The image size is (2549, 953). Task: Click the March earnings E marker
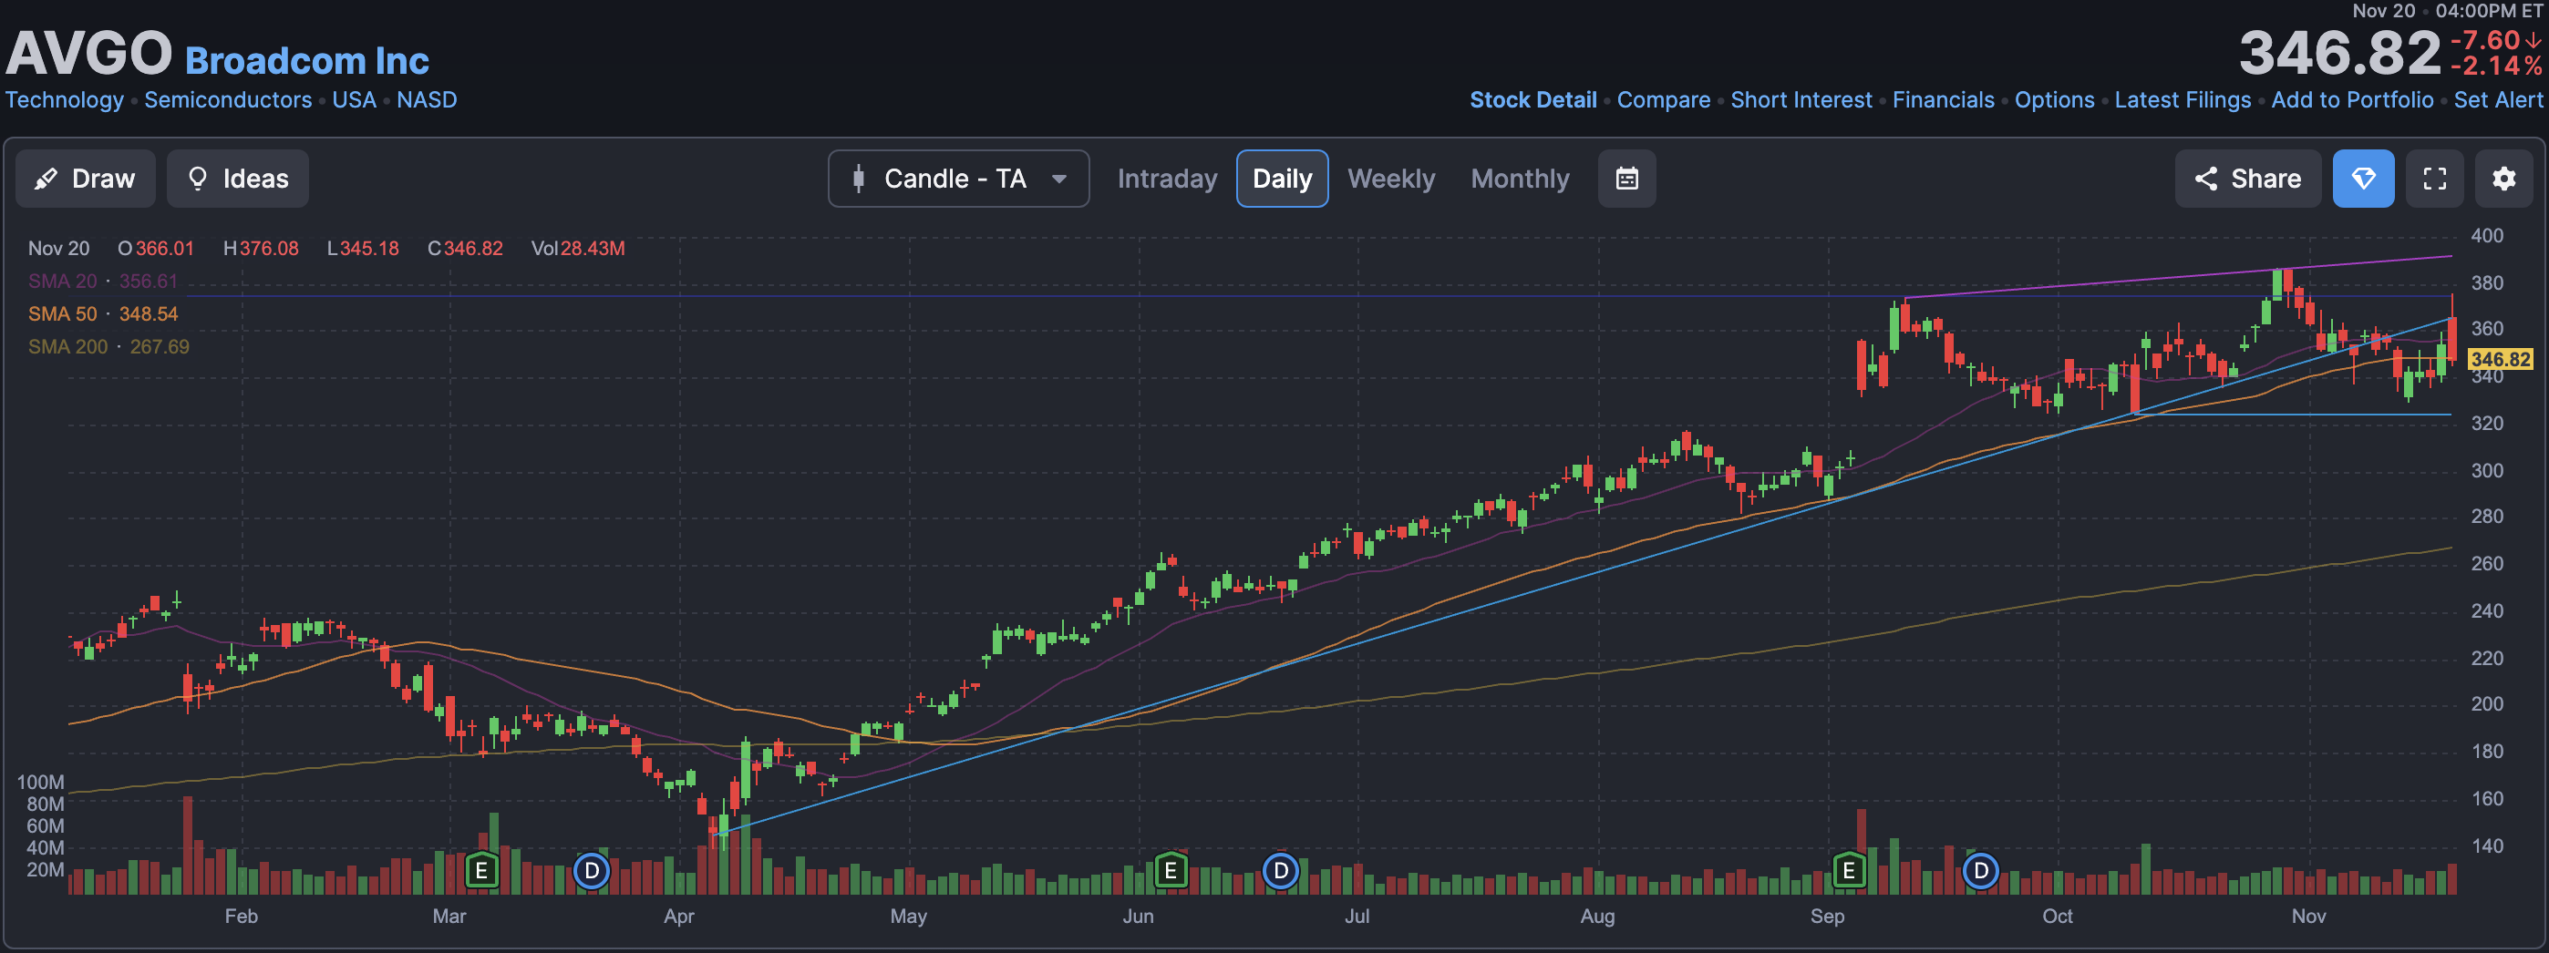pos(481,871)
